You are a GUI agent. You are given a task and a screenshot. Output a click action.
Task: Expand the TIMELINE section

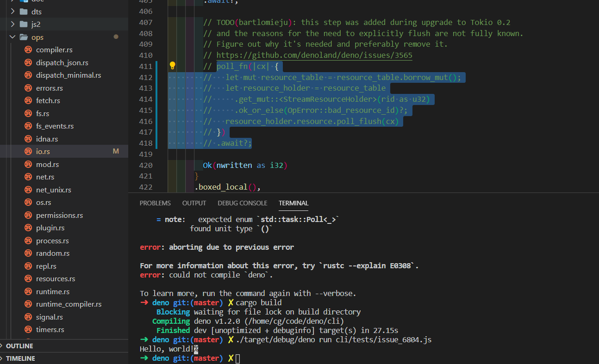(20, 358)
